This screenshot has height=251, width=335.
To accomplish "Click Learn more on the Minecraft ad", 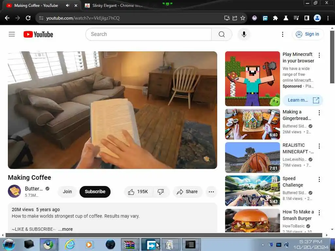I will (x=303, y=100).
